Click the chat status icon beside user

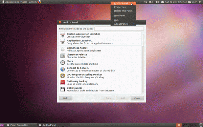point(189,2)
